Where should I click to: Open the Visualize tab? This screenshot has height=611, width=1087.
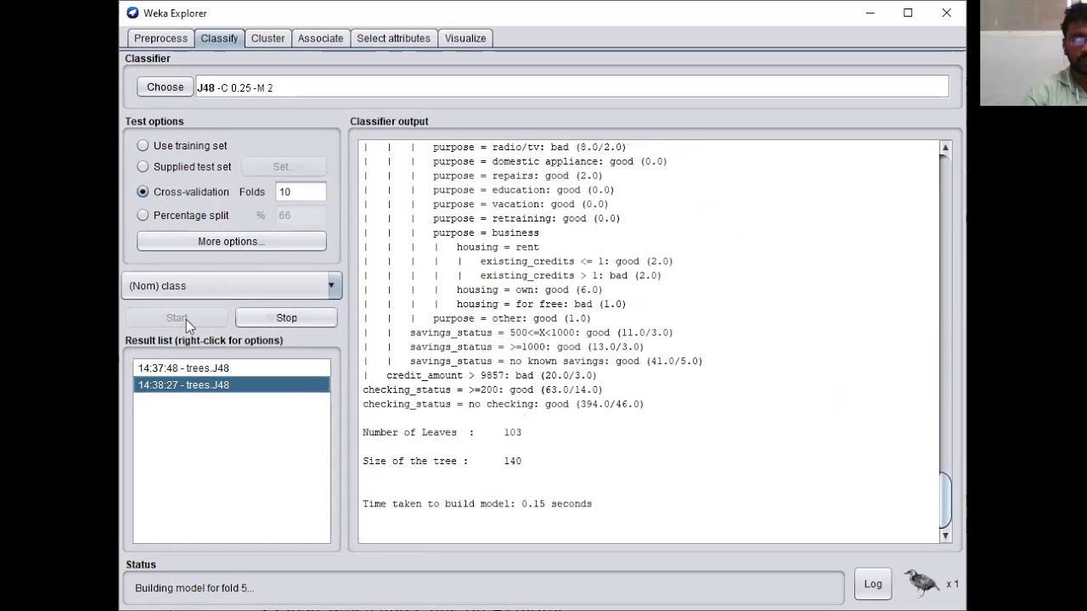point(465,38)
